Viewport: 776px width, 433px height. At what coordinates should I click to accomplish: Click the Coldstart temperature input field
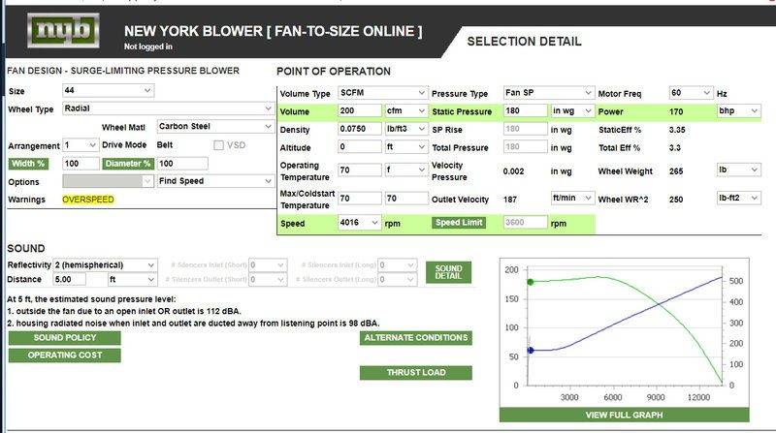(x=406, y=199)
